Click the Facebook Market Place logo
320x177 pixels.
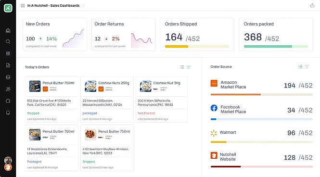(x=214, y=108)
